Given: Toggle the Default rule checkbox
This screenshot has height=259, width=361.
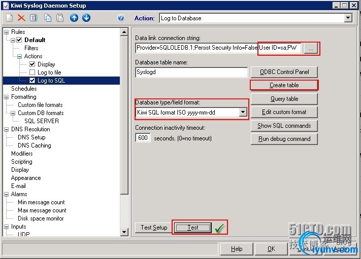Looking at the screenshot, I should click(19, 40).
